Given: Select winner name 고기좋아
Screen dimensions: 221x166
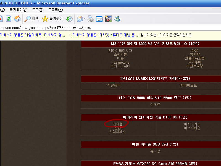Looking at the screenshot, I should coord(194,62).
